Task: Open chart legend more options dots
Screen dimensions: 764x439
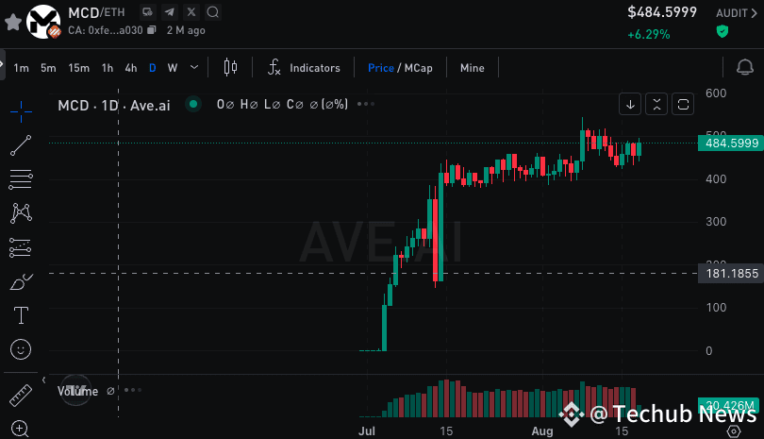Action: [366, 104]
